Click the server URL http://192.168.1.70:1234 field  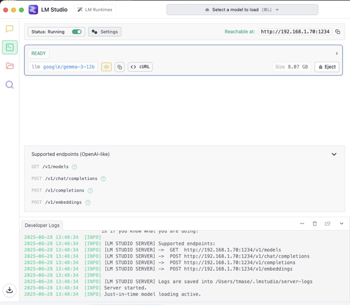[x=295, y=32]
